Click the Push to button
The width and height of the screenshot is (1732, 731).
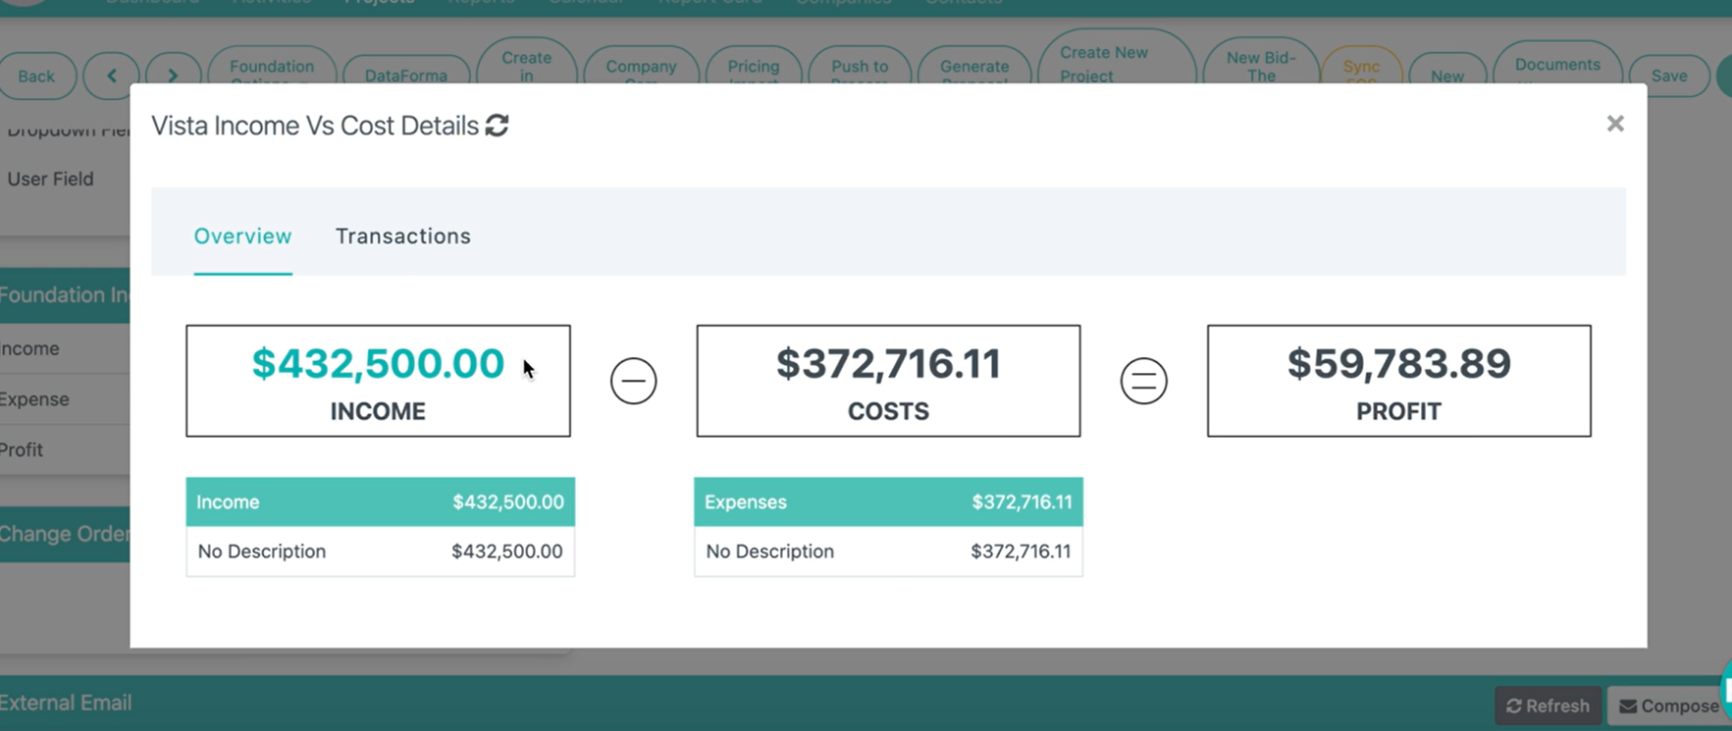[x=860, y=67]
